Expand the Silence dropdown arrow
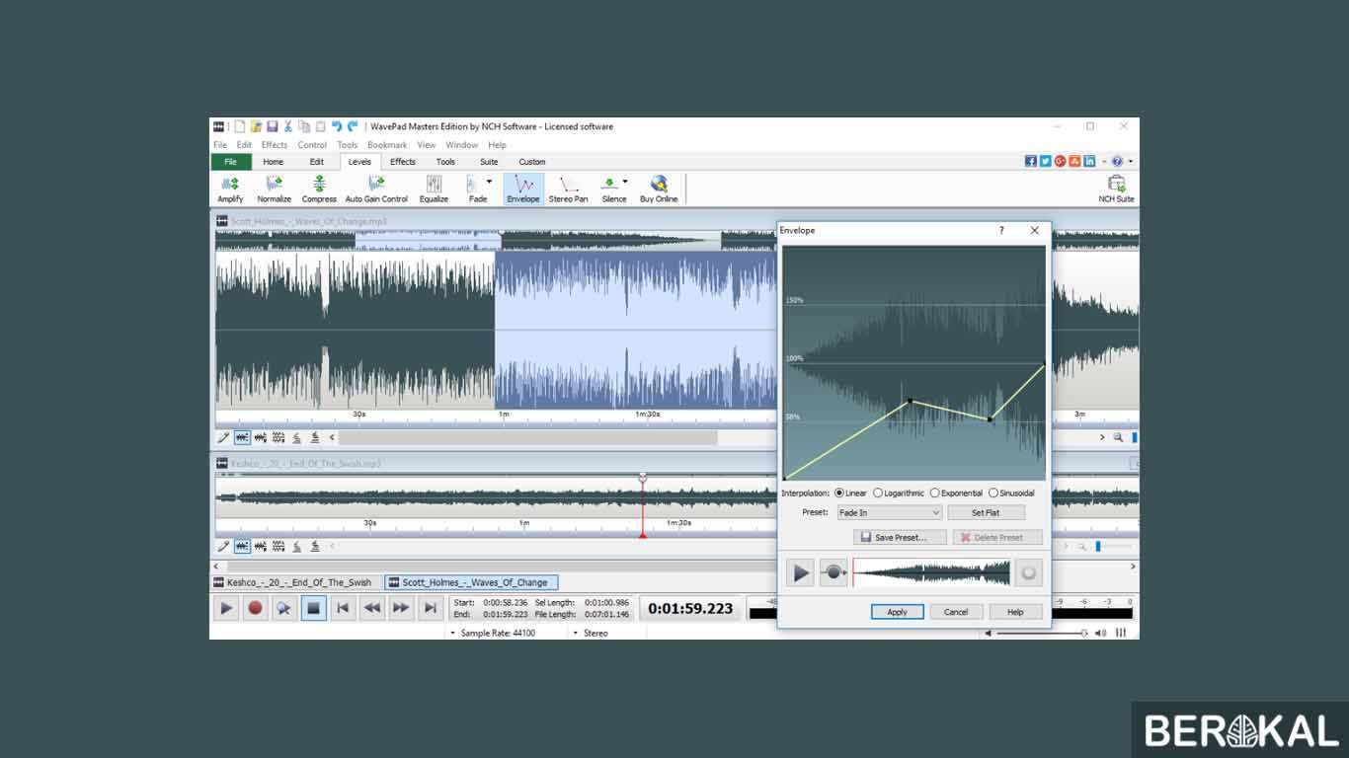Screen dimensions: 1349x758 click(x=625, y=182)
